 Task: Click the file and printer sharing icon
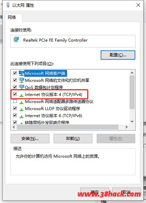pos(22,80)
